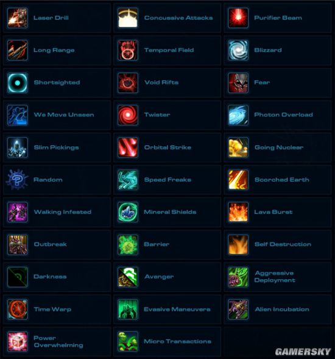Click the Avenger mutator icon
335x359 pixels.
(x=128, y=277)
